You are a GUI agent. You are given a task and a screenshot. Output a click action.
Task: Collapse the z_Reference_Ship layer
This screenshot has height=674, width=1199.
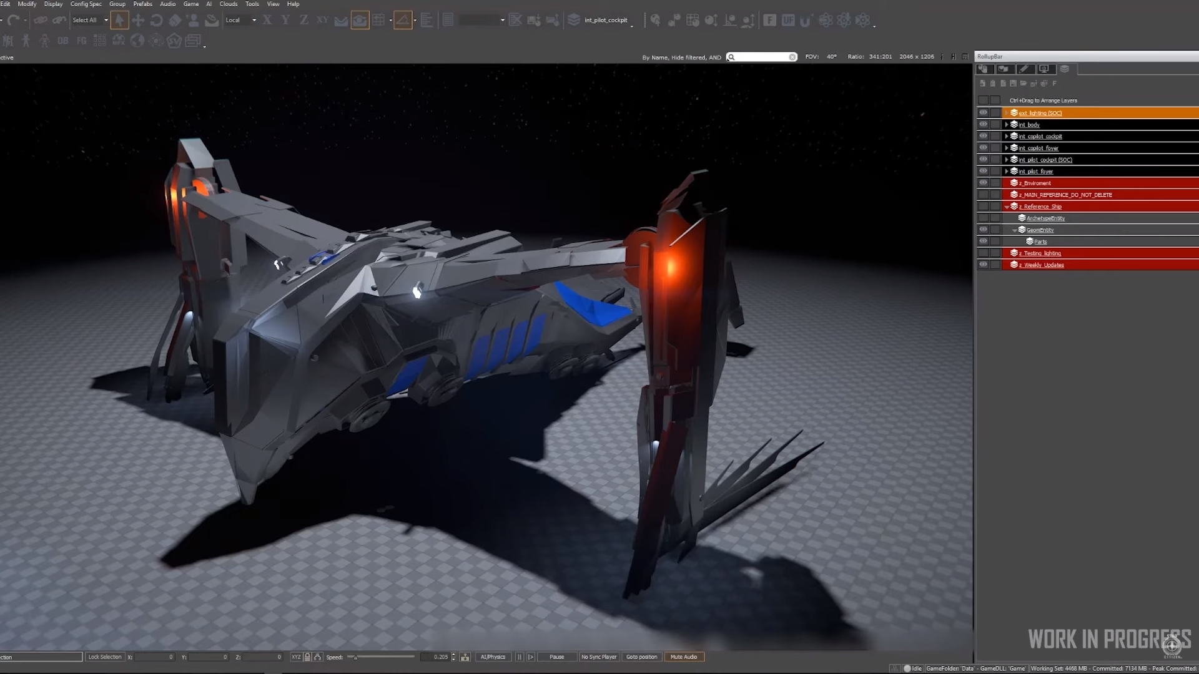[1006, 207]
